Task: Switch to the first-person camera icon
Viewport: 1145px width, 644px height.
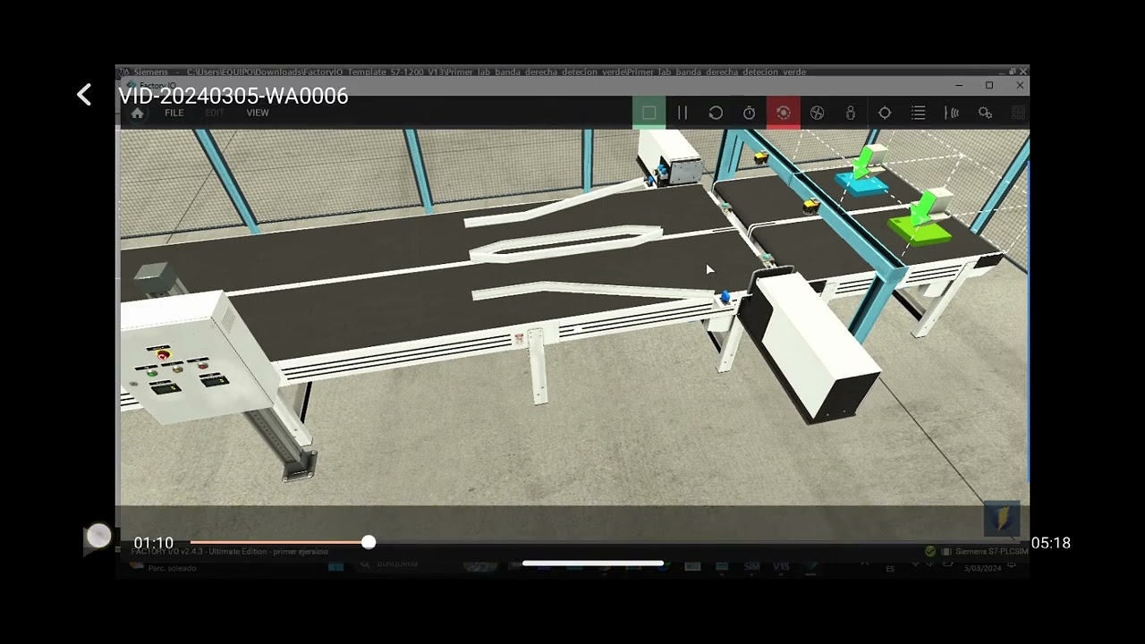Action: (851, 113)
